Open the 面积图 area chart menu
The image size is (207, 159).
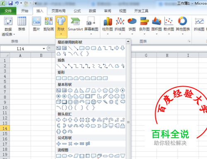(x=156, y=26)
